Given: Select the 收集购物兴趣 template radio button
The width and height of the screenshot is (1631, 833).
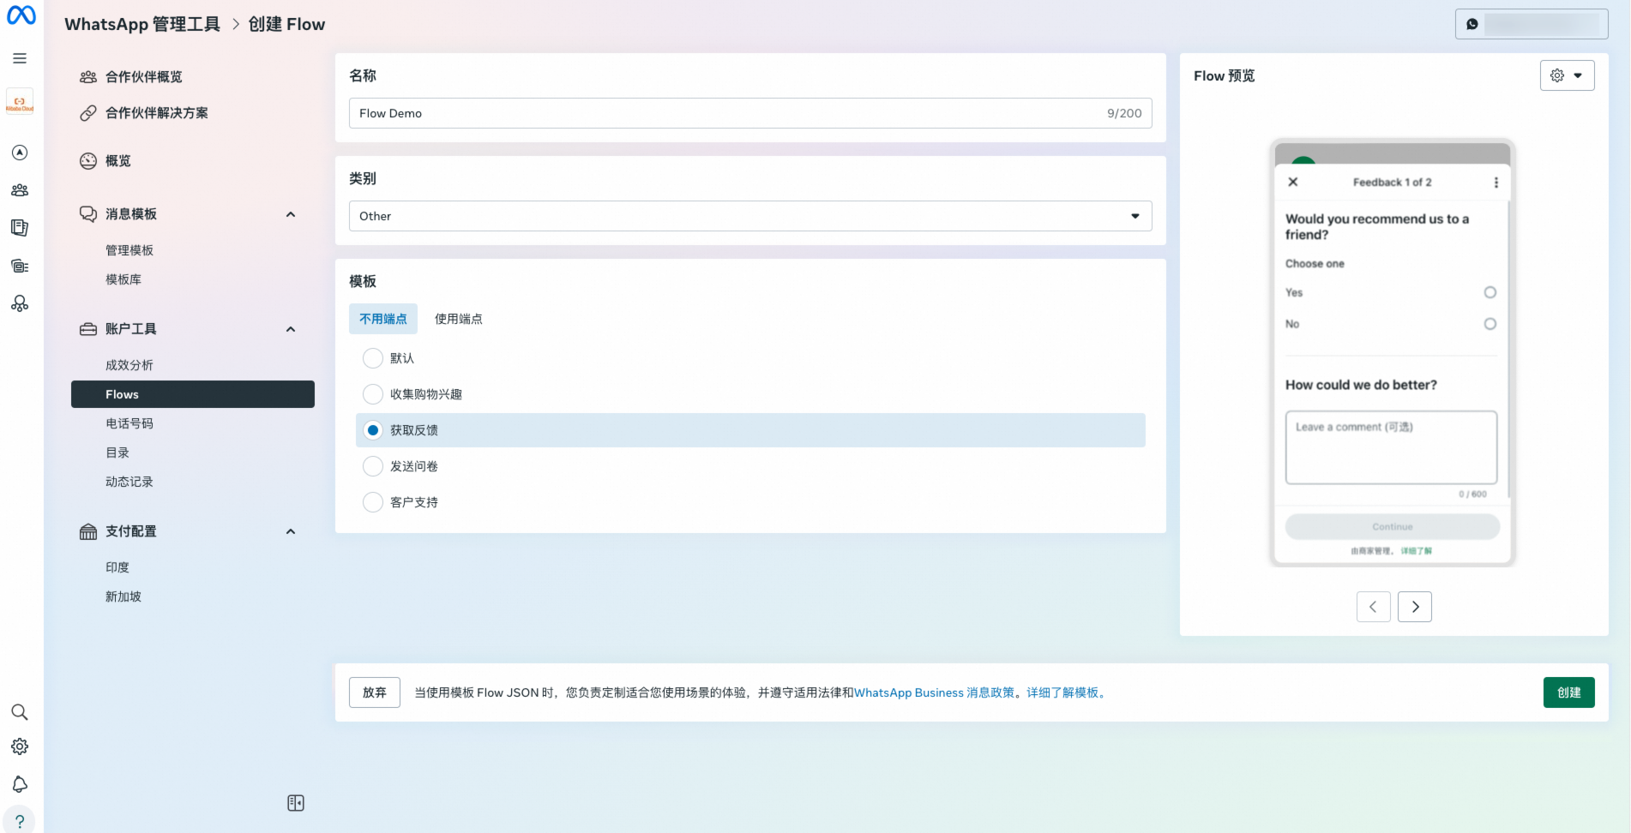Looking at the screenshot, I should point(373,394).
